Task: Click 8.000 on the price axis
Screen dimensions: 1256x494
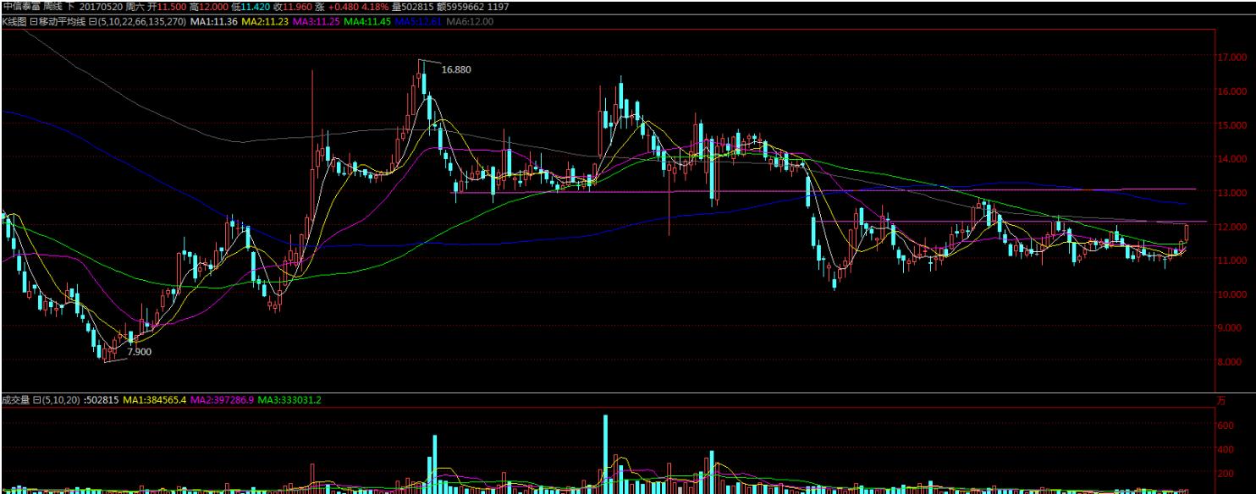Action: tap(1234, 362)
